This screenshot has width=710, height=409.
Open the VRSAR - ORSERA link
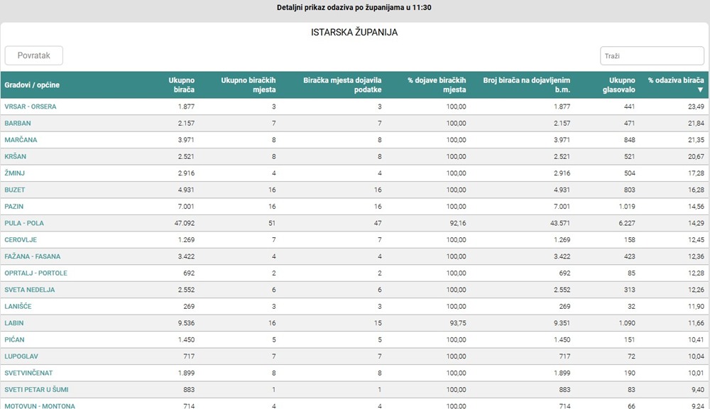(31, 107)
